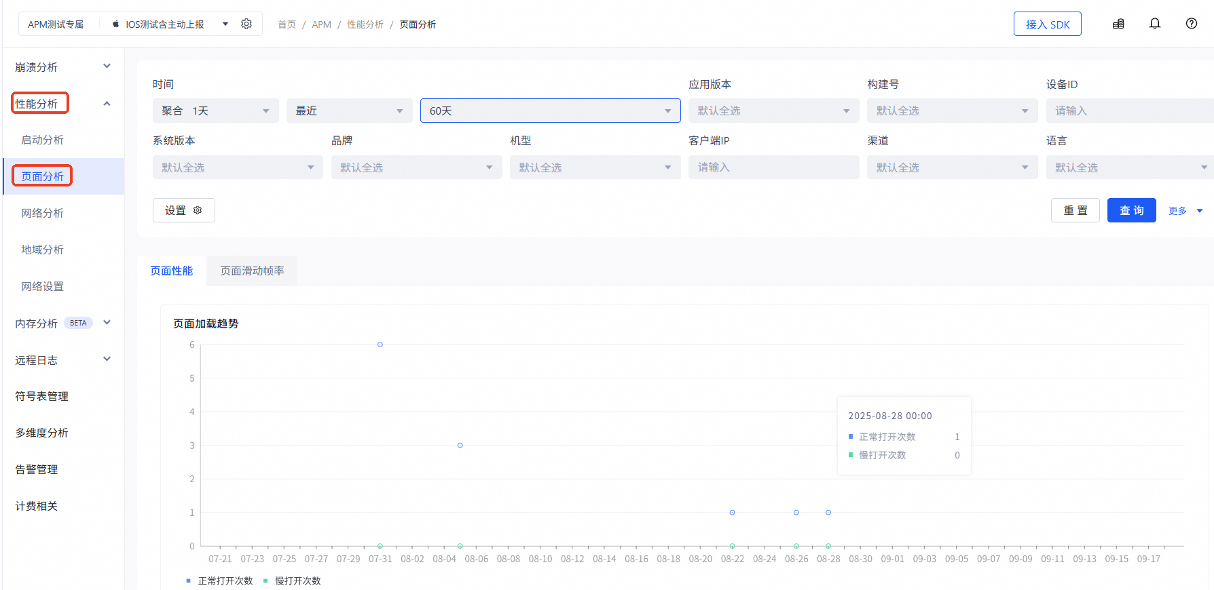1214x590 pixels.
Task: Open the 系统版本 dropdown
Action: (x=238, y=167)
